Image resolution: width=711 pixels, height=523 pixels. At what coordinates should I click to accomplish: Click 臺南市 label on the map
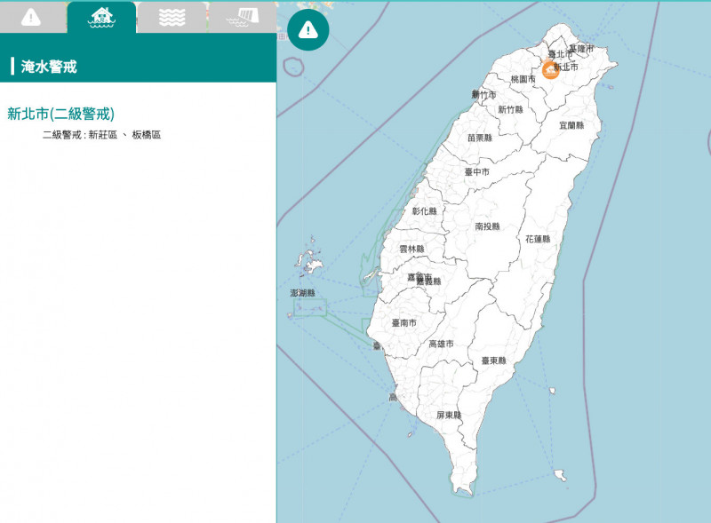pos(404,323)
